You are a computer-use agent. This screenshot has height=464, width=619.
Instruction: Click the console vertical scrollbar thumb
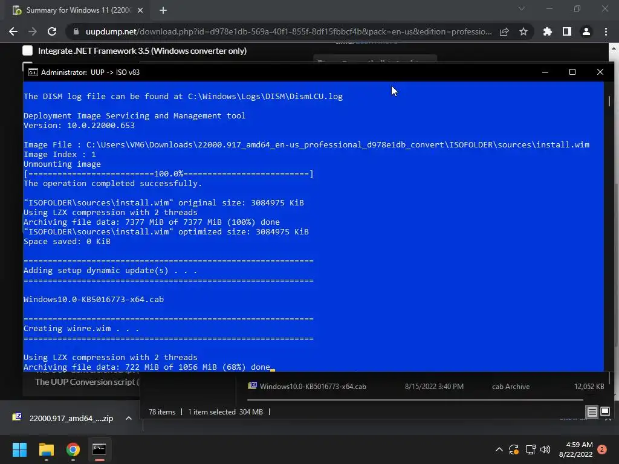point(609,101)
